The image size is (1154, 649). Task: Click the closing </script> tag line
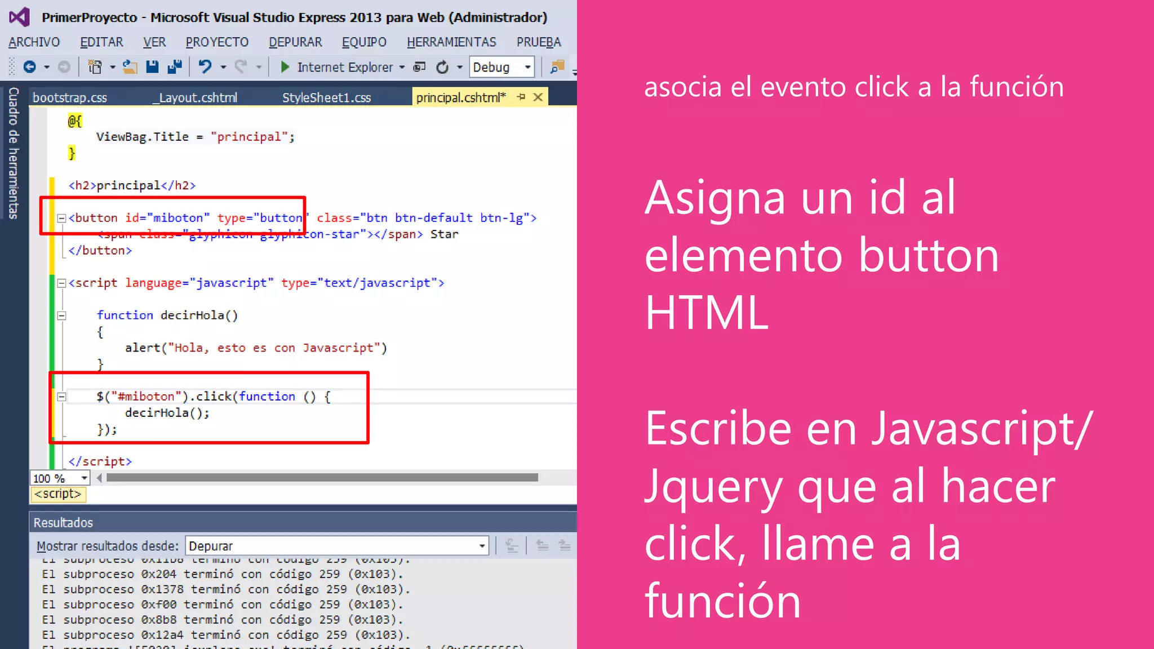100,461
